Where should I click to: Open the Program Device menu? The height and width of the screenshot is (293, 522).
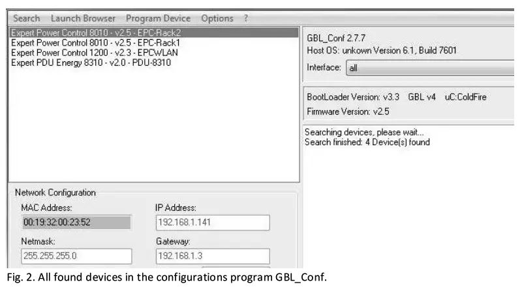[159, 18]
